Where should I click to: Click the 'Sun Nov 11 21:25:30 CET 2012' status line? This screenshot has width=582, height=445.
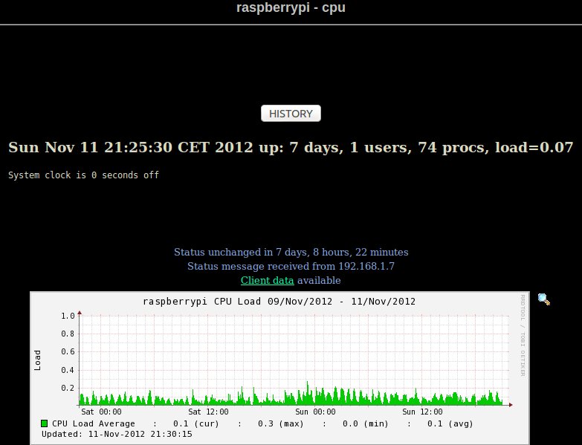pos(291,147)
